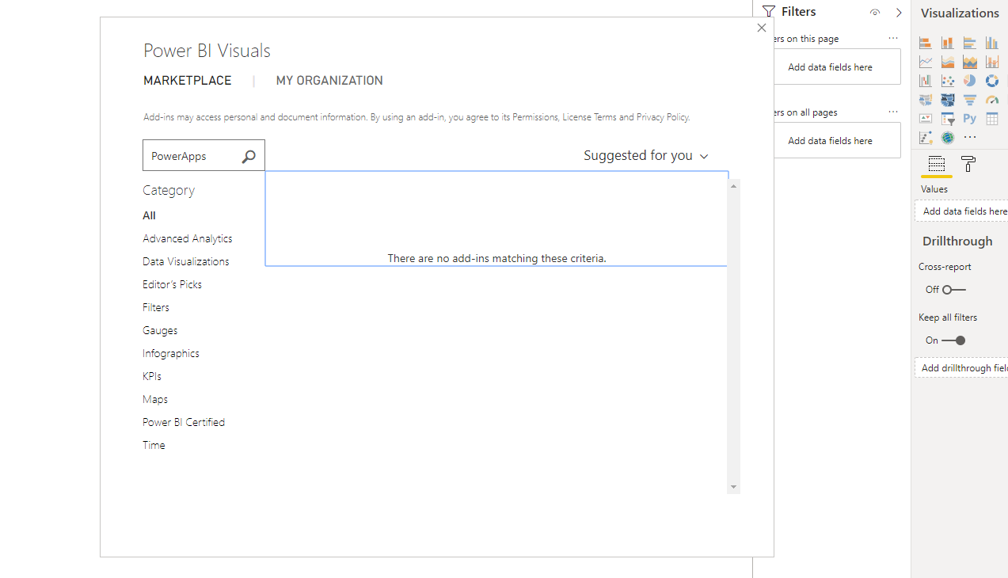Viewport: 1008px width, 578px height.
Task: Click all-pages filters Add data fields box
Action: [836, 141]
